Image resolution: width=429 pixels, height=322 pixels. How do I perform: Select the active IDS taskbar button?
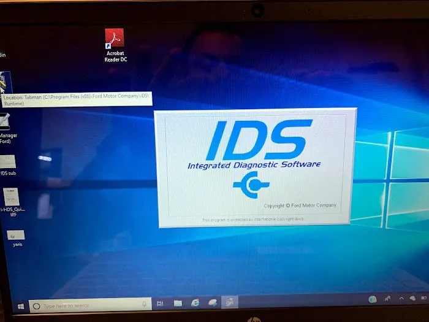[x=230, y=302]
